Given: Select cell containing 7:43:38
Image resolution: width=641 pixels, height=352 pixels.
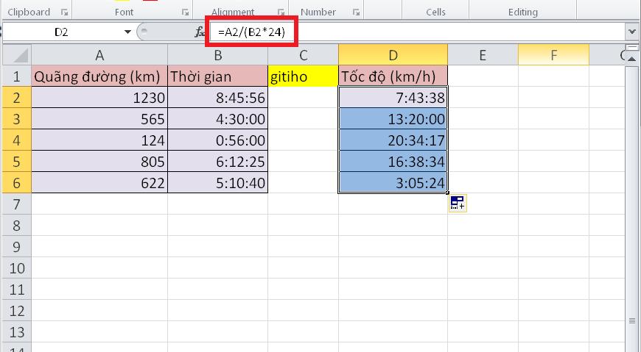Looking at the screenshot, I should point(393,98).
